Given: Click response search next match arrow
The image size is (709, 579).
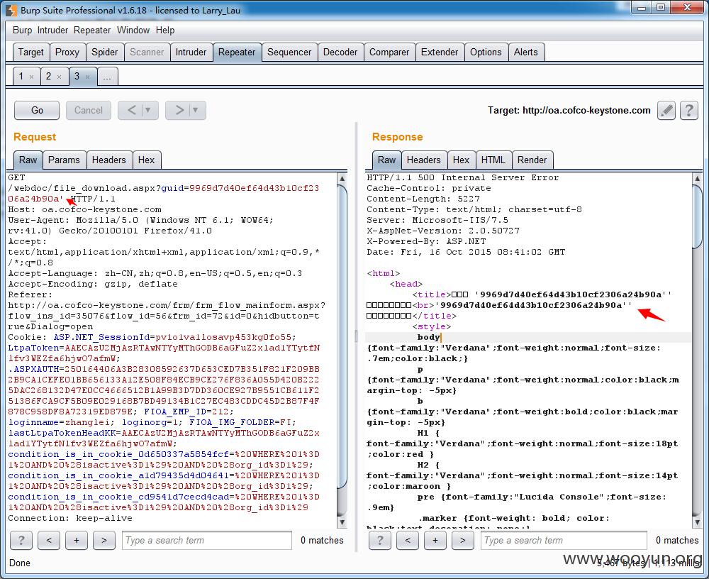Looking at the screenshot, I should [462, 540].
